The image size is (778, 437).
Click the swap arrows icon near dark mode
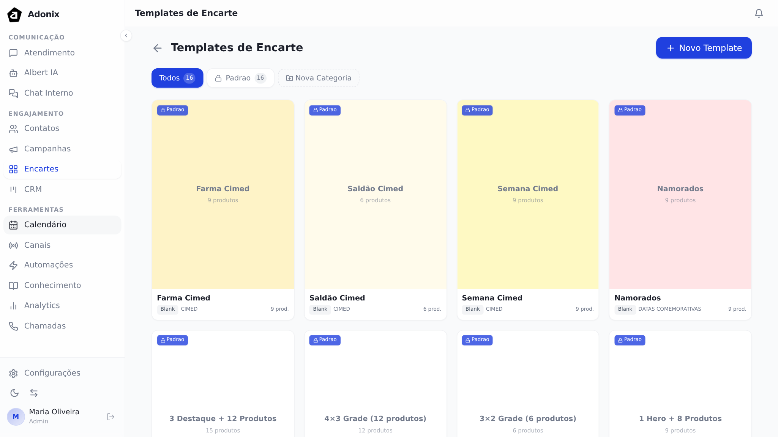click(34, 393)
